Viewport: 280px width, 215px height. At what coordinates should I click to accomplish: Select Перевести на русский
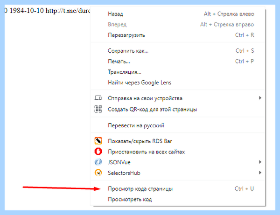coord(178,125)
